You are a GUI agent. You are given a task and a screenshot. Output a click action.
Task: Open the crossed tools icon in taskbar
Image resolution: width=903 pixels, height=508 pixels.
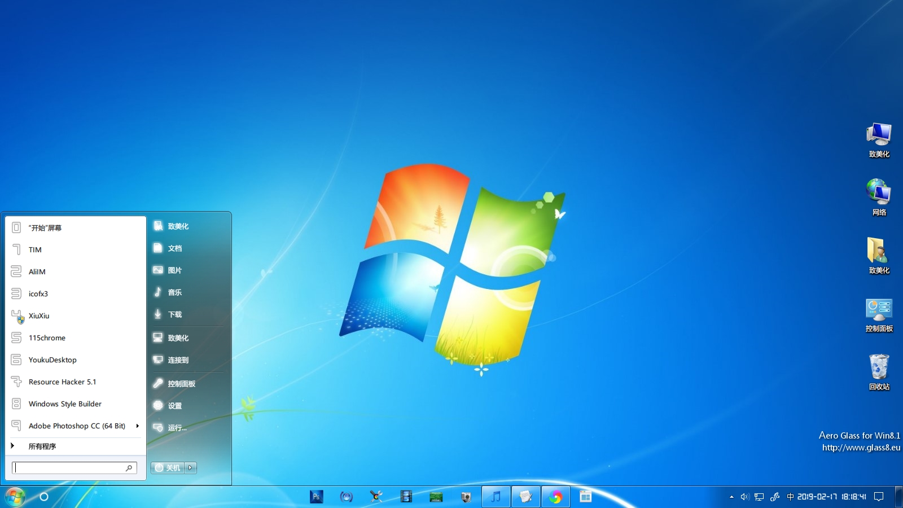pos(376,497)
